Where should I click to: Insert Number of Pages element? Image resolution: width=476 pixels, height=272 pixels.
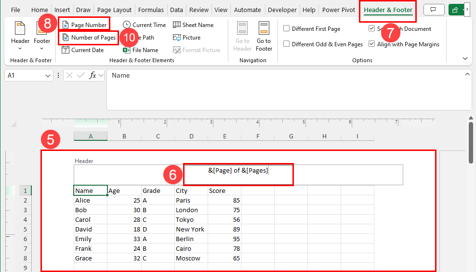point(89,38)
